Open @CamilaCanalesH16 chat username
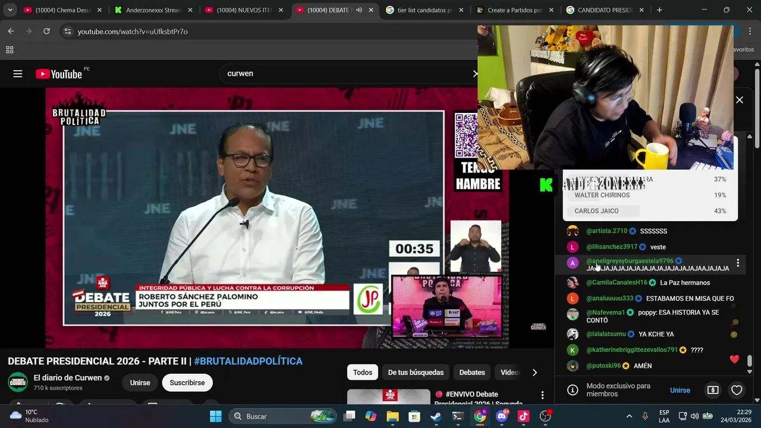The width and height of the screenshot is (761, 428). click(x=617, y=283)
